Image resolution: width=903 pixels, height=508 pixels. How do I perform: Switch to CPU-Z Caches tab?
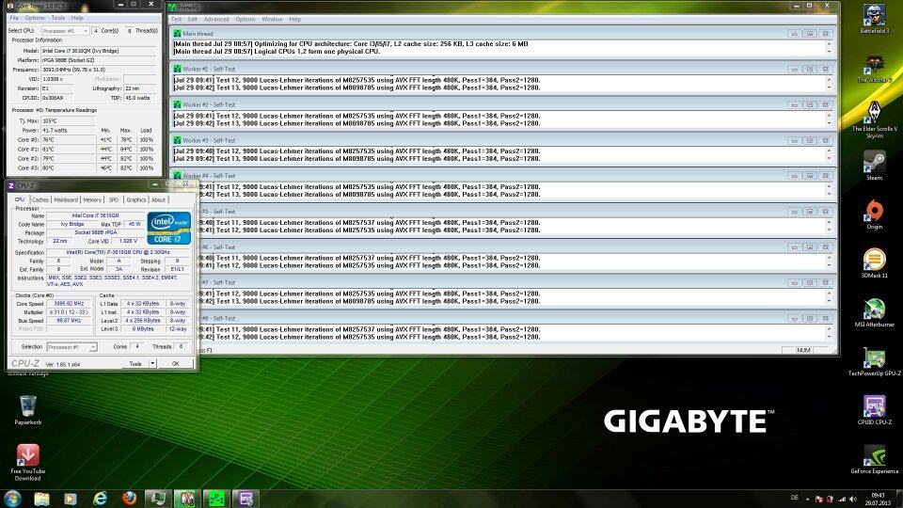coord(40,199)
